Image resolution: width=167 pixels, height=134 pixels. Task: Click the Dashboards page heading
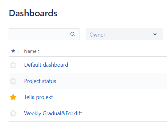tap(33, 13)
